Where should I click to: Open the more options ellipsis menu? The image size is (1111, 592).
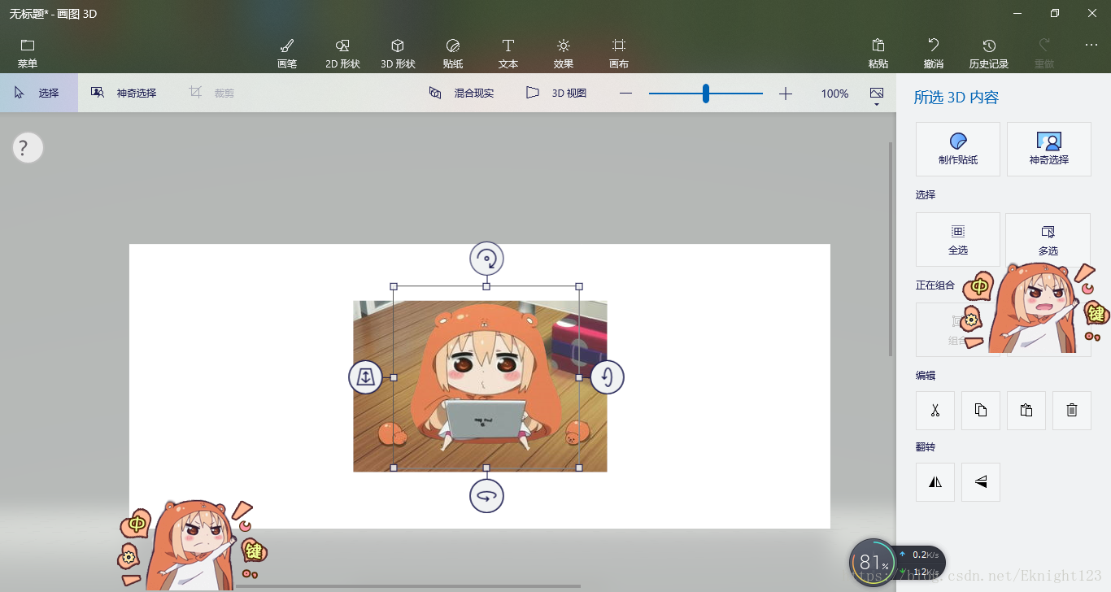click(1091, 46)
